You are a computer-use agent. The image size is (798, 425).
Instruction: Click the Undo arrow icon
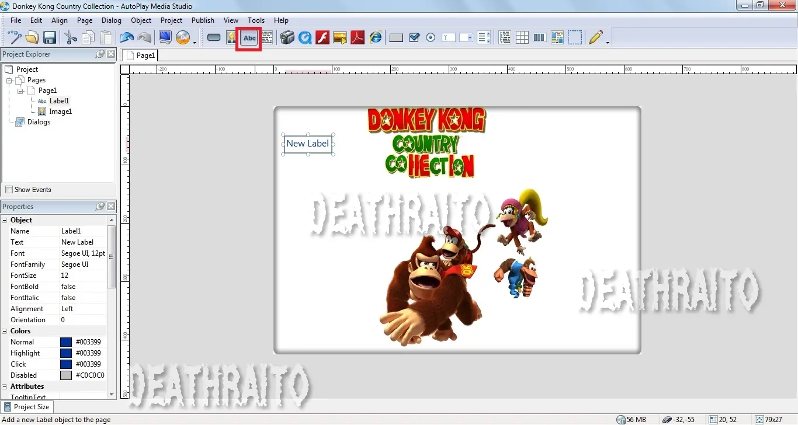point(127,38)
